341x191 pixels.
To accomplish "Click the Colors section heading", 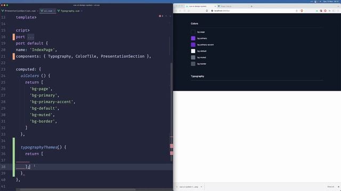I will pyautogui.click(x=194, y=23).
